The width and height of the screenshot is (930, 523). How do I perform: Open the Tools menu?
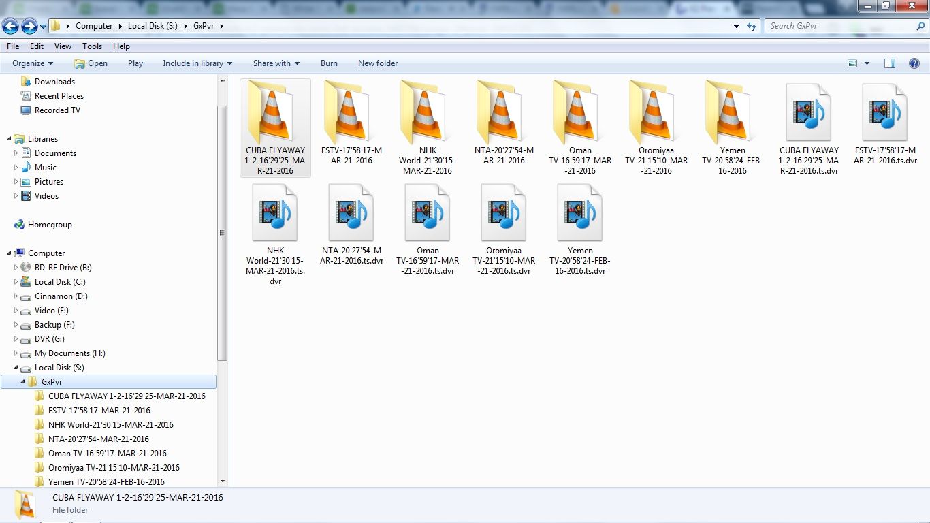(x=92, y=46)
